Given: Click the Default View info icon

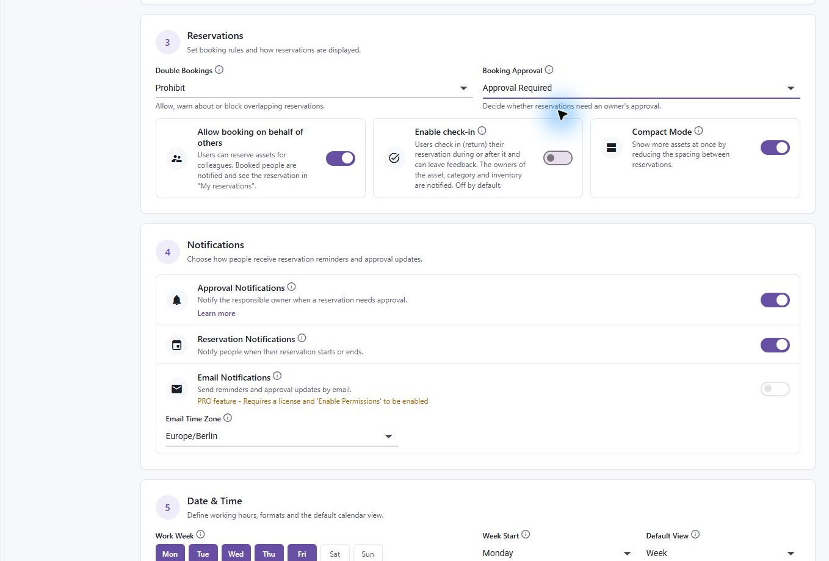Looking at the screenshot, I should [695, 535].
